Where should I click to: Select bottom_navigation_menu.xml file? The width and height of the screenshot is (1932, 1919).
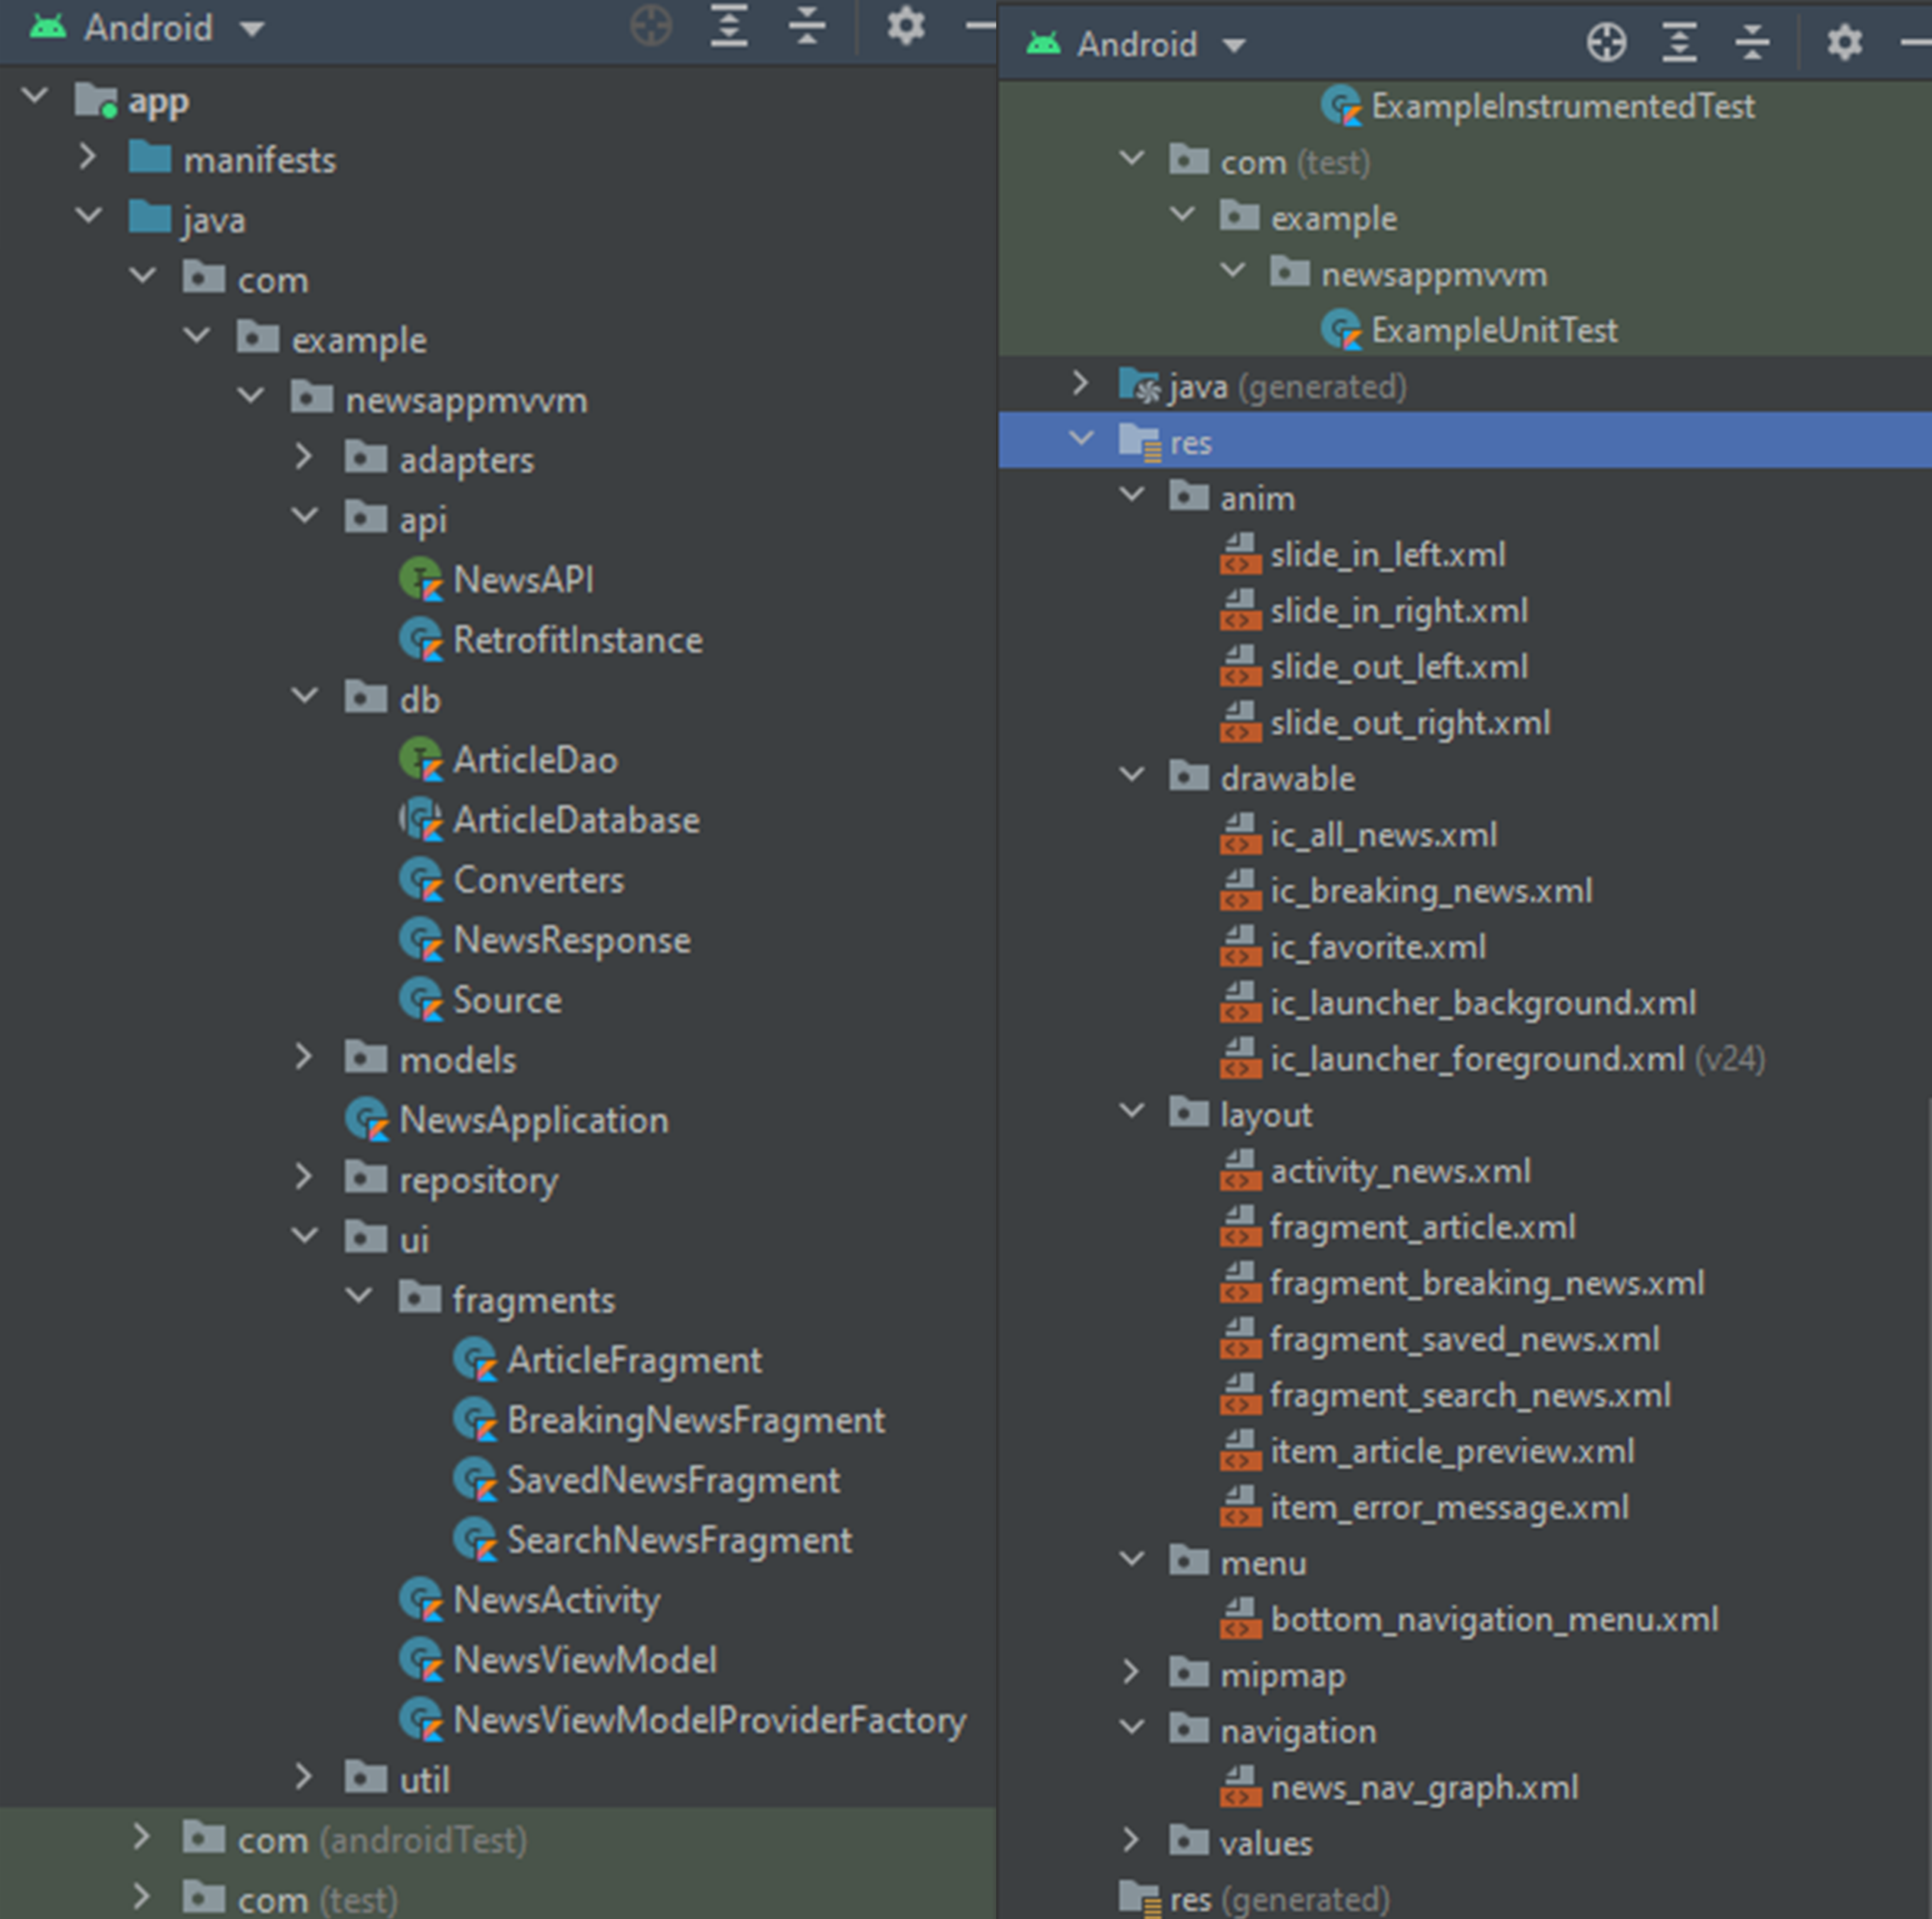[x=1494, y=1618]
